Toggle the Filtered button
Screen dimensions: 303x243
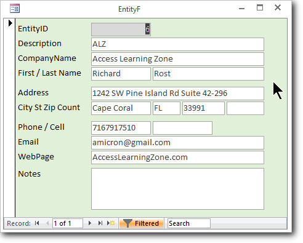(142, 223)
